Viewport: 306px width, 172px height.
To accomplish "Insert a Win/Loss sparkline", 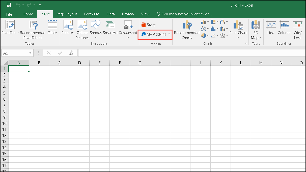I will coord(298,30).
